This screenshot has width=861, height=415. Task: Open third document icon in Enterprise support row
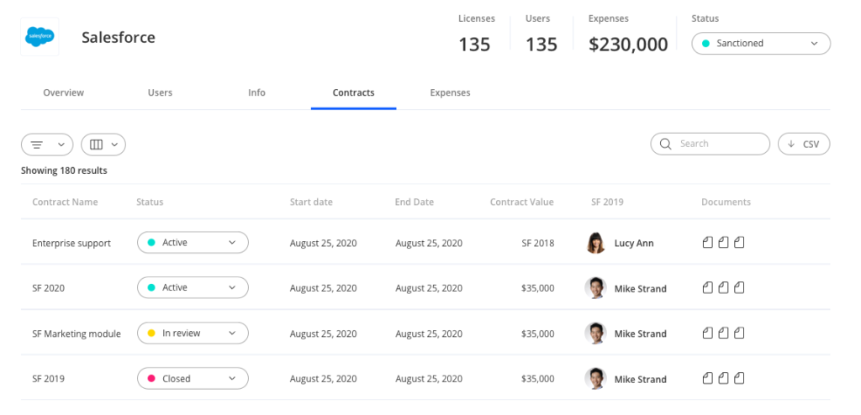(x=740, y=243)
